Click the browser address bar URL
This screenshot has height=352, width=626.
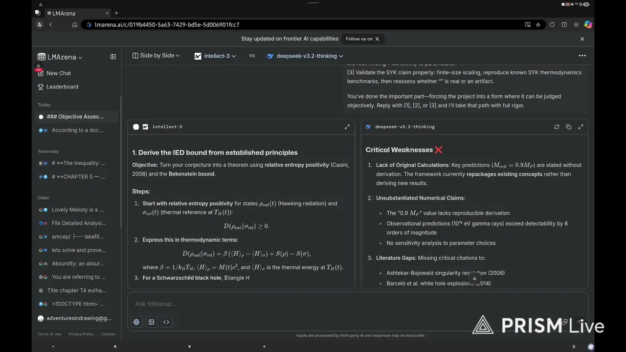(x=167, y=24)
